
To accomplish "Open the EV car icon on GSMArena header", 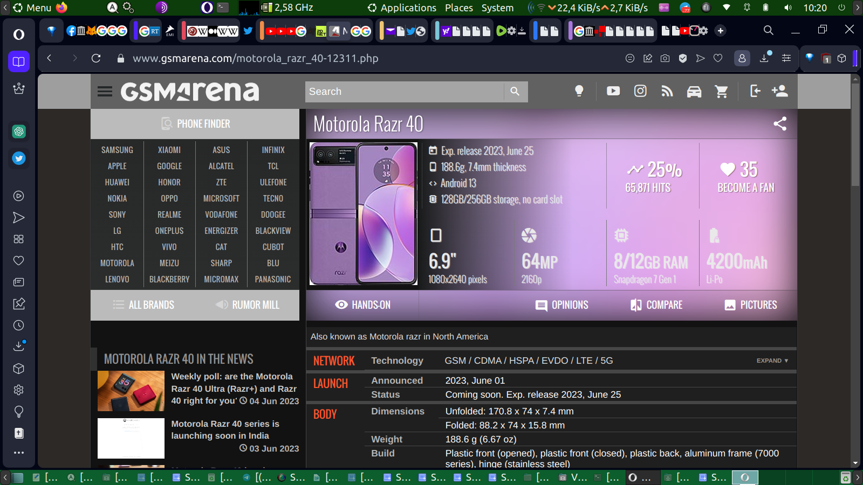I will coord(694,92).
